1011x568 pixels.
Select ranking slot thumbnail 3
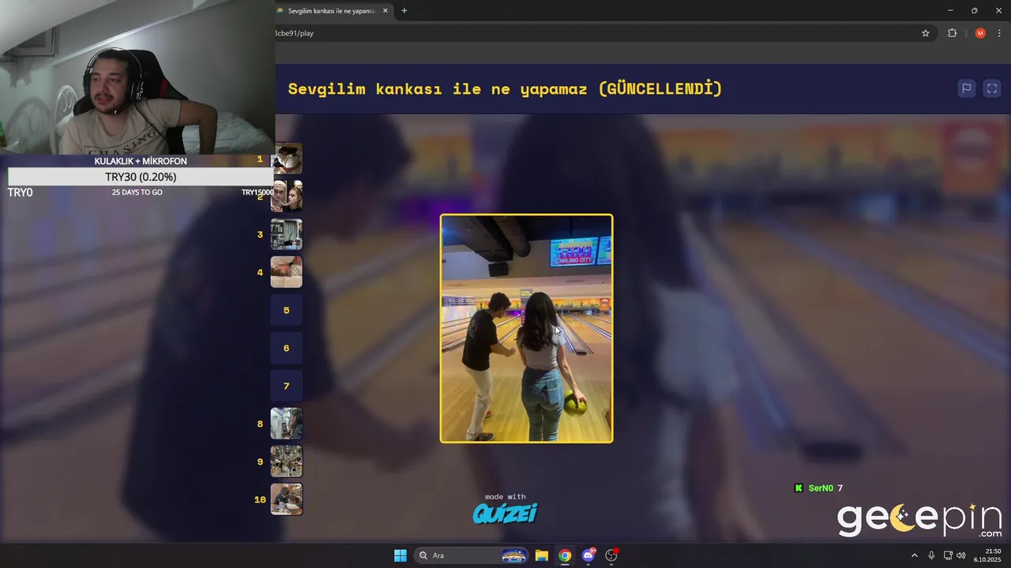pyautogui.click(x=287, y=234)
